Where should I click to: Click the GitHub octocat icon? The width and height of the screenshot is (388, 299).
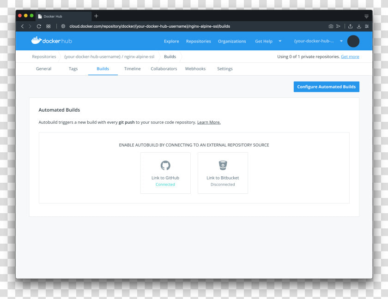pyautogui.click(x=165, y=165)
